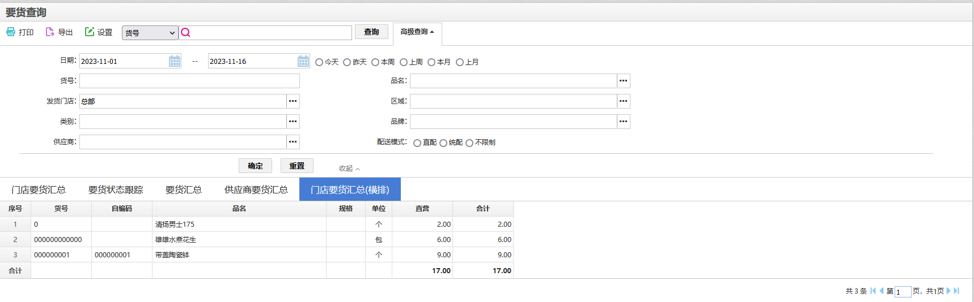Click the 导出 export icon
Viewport: 974px width, 302px height.
(x=50, y=32)
